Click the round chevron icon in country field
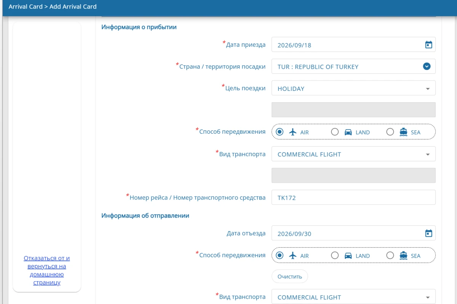 [x=427, y=66]
